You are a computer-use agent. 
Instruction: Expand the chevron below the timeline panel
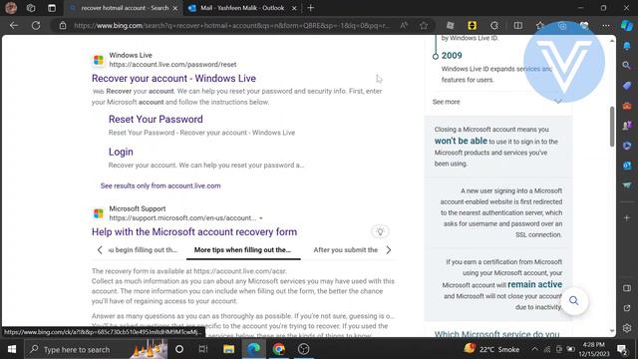[x=558, y=102]
